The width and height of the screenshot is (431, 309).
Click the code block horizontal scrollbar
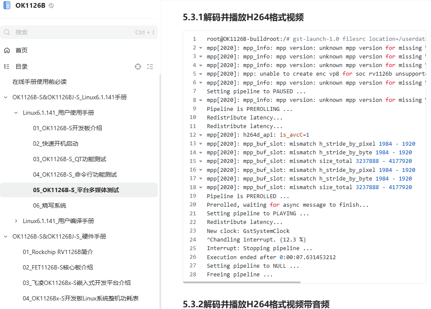point(242,282)
